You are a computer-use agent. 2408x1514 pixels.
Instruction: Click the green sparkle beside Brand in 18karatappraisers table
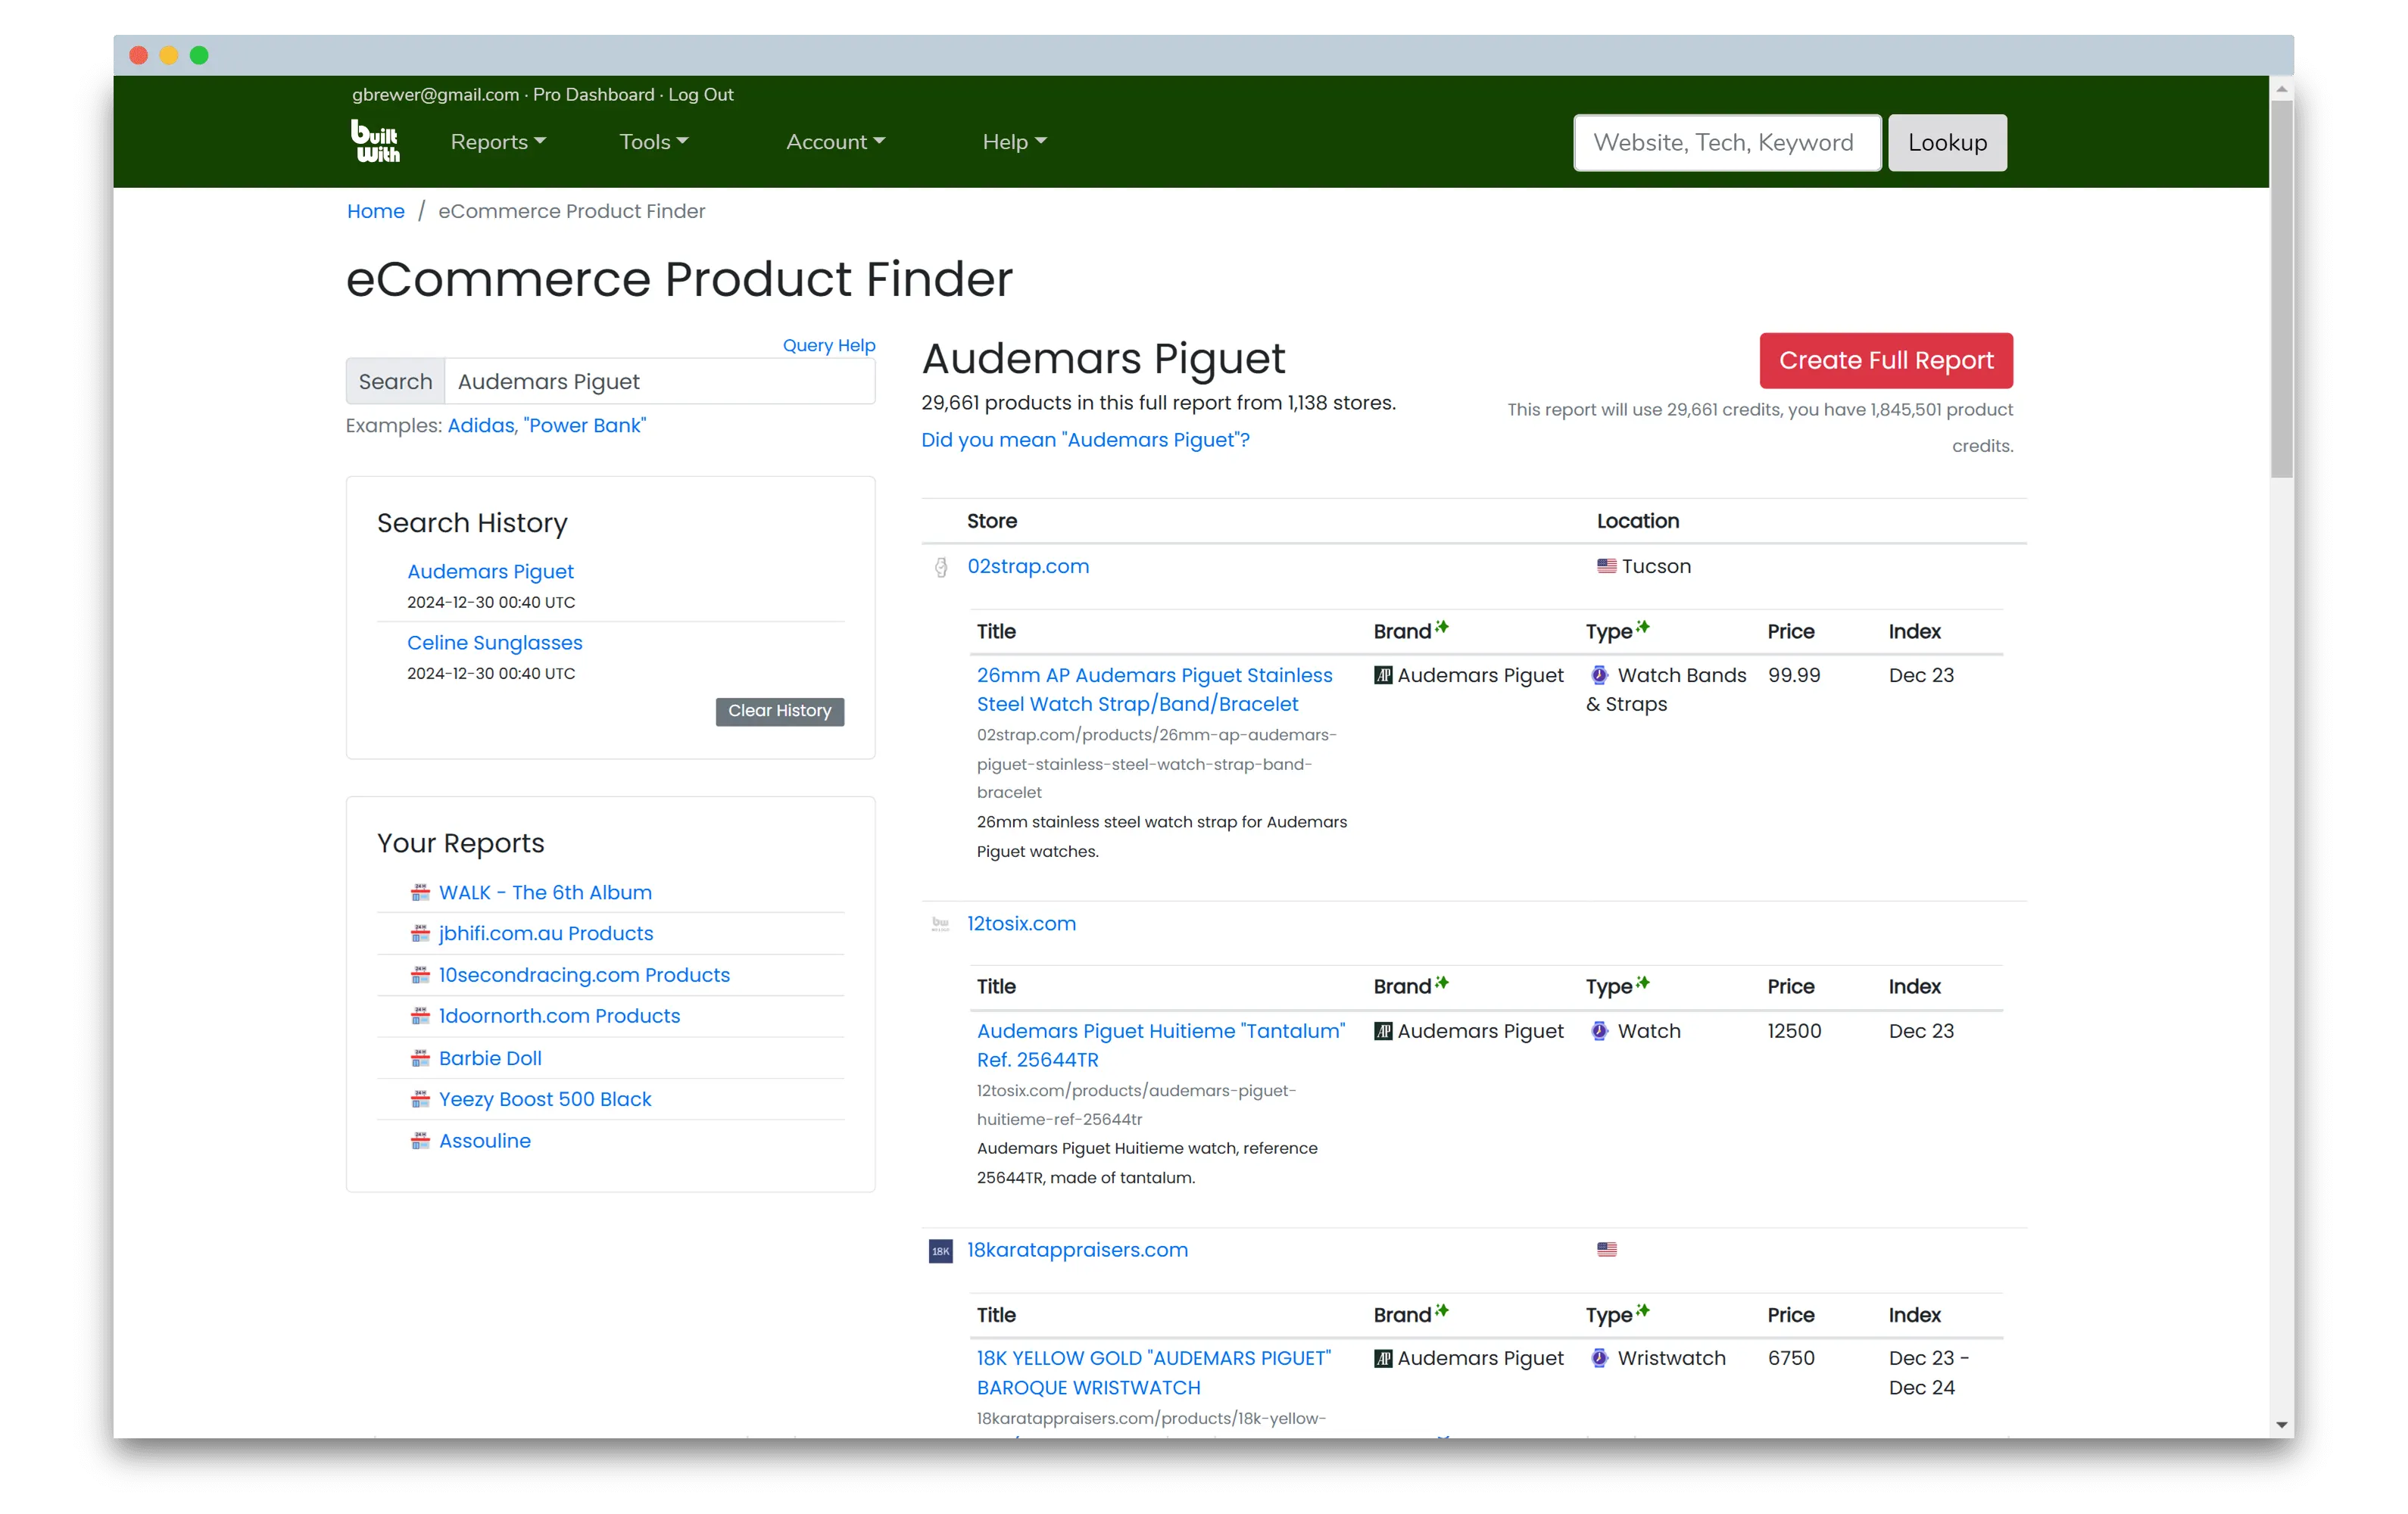[x=1441, y=1310]
